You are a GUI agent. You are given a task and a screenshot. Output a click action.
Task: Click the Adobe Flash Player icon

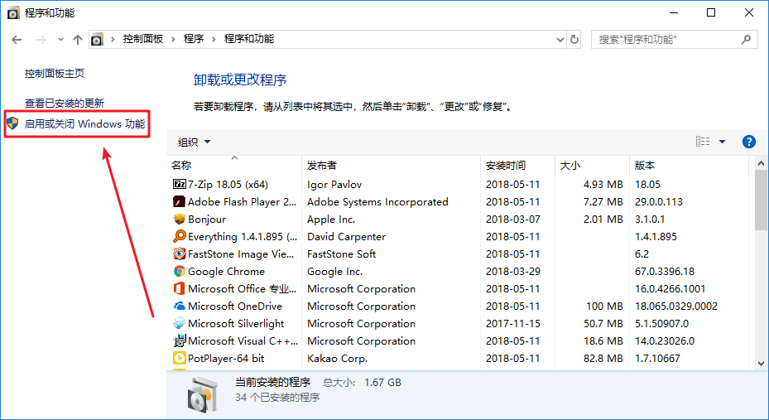pos(180,201)
